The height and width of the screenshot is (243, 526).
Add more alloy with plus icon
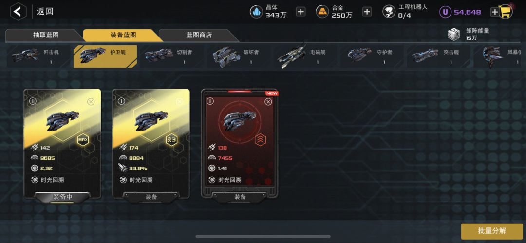pyautogui.click(x=367, y=12)
